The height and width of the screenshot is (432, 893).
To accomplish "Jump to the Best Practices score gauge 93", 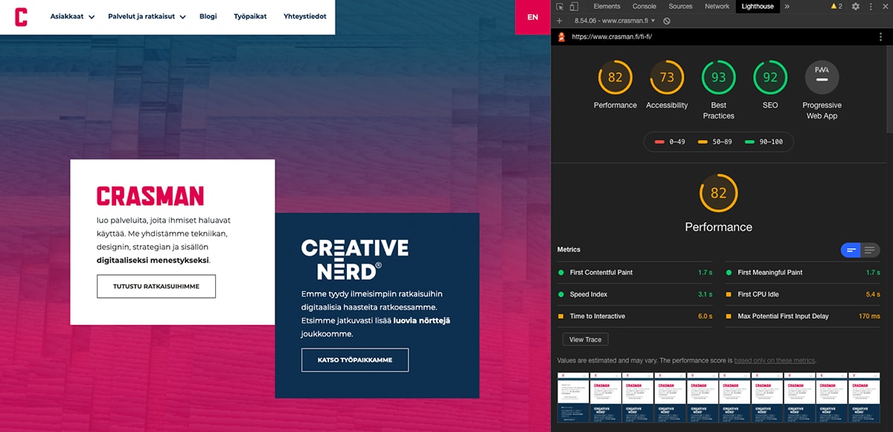I will click(x=719, y=77).
